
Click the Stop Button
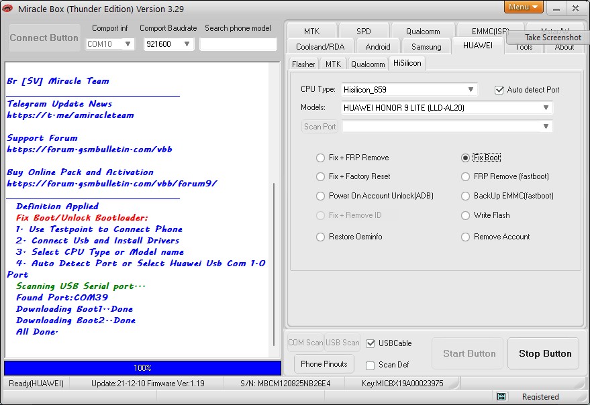point(544,353)
